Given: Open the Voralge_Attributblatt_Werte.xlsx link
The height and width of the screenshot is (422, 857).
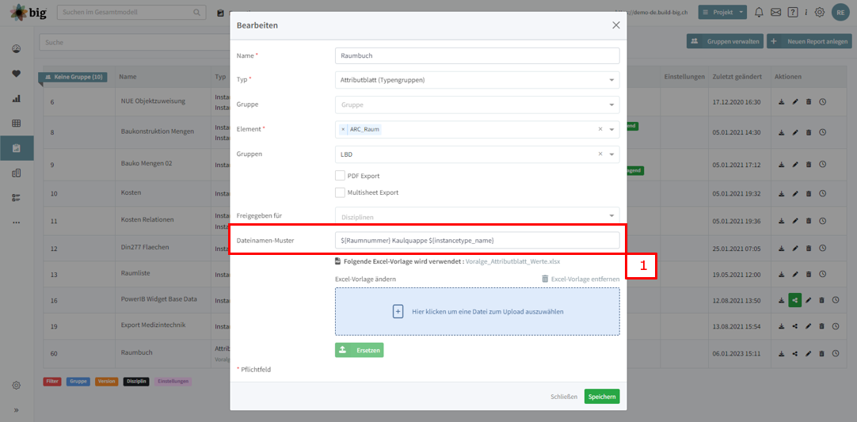Looking at the screenshot, I should (x=512, y=261).
